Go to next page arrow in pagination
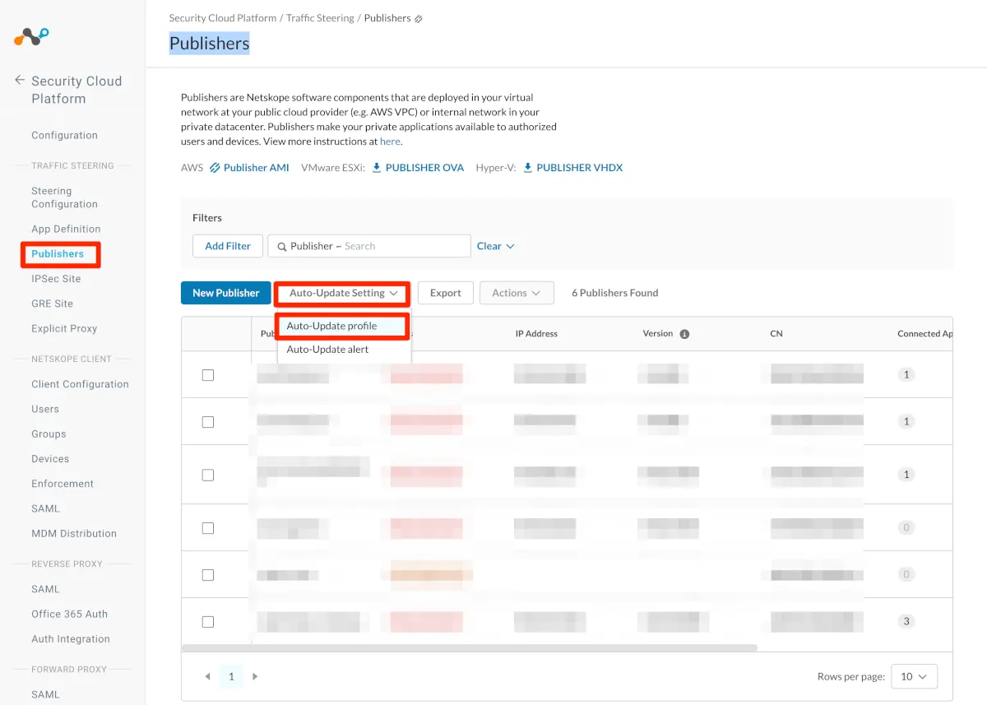 coord(255,676)
